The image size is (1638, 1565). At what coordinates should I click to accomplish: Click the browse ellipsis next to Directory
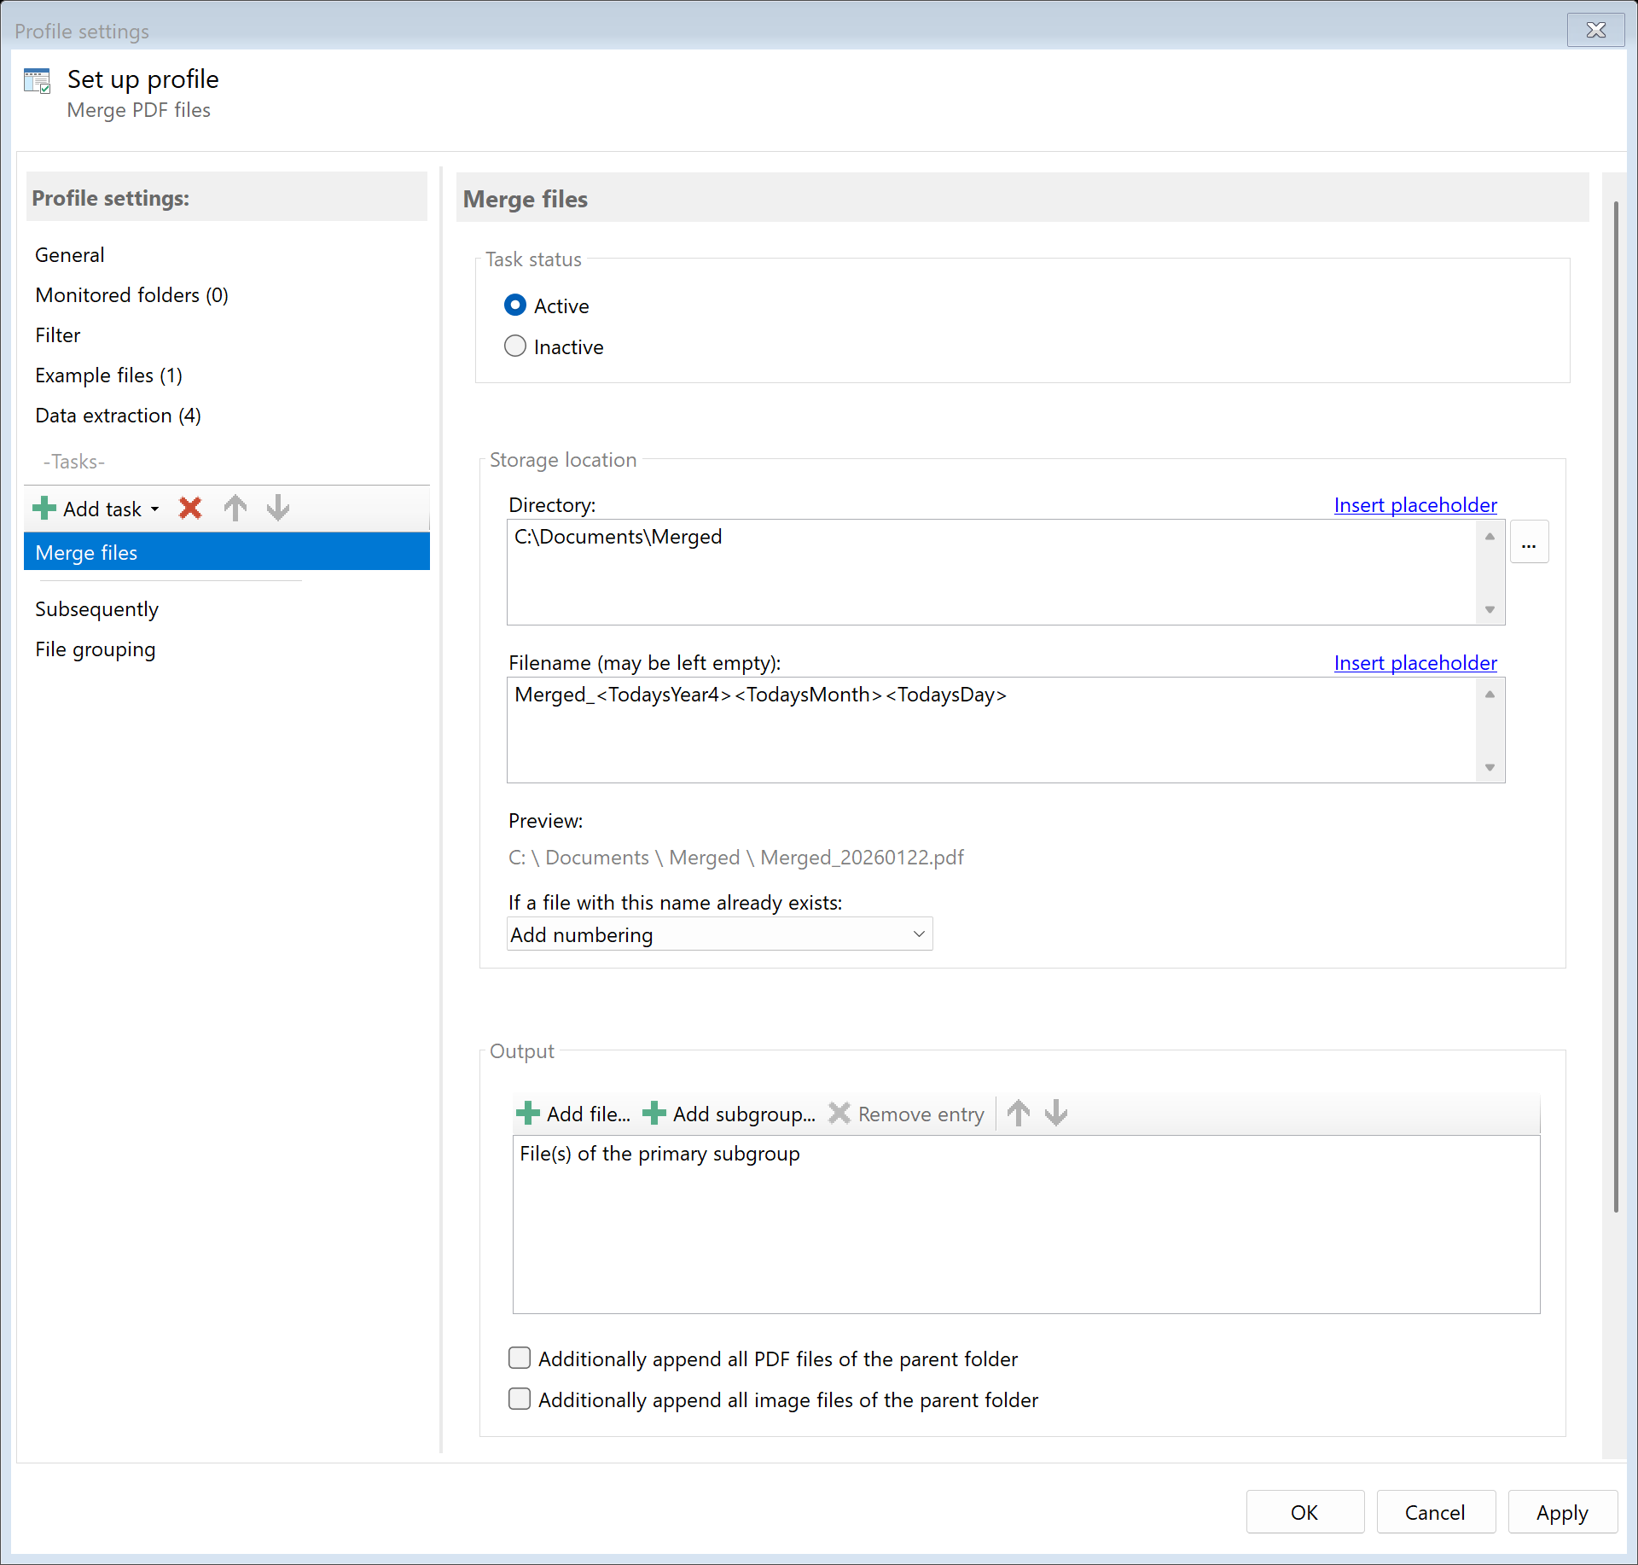point(1530,541)
